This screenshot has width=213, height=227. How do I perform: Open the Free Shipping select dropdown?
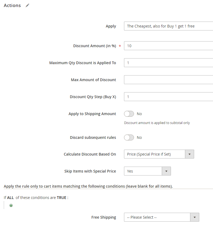coord(161,217)
